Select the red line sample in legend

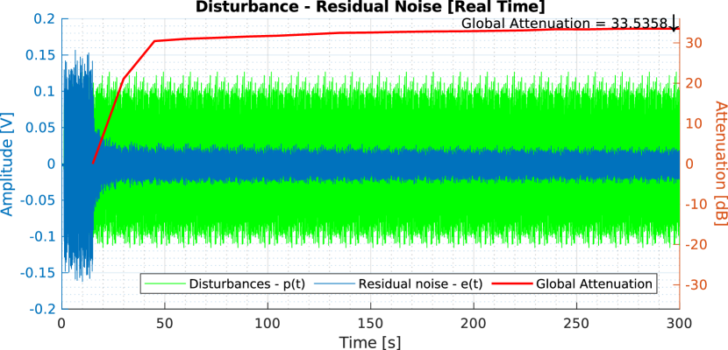point(511,283)
